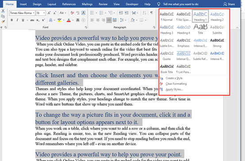The image size is (245, 161).
Task: Insert a numbered list
Action: (x=101, y=13)
